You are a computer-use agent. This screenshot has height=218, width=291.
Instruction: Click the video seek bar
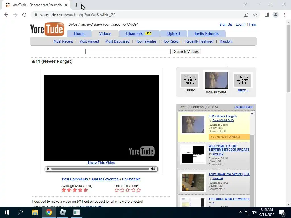point(100,169)
